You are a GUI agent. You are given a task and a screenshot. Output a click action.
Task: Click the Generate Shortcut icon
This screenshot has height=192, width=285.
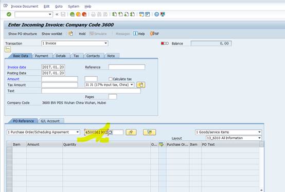click(148, 14)
